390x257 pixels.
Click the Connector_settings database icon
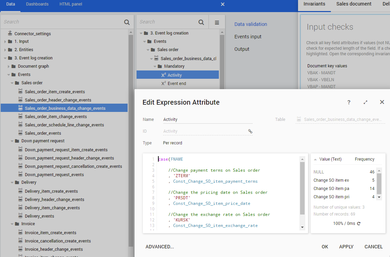(10, 34)
